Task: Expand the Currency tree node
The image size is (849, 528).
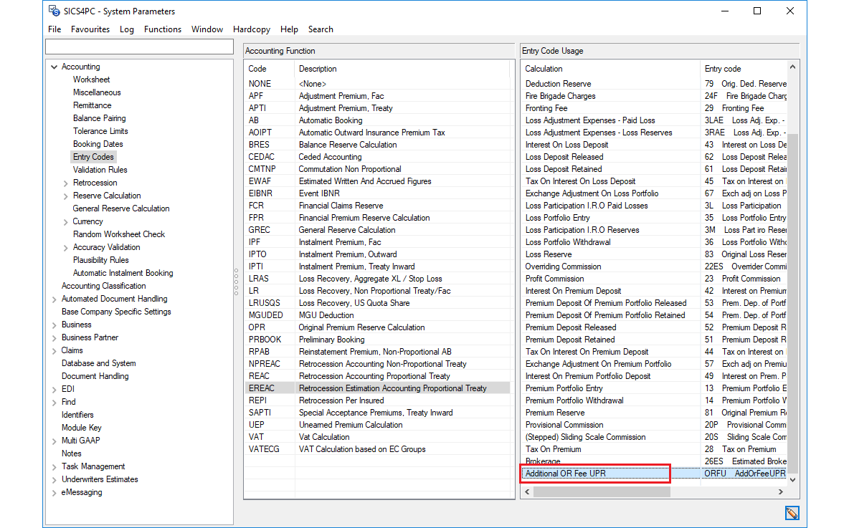Action: pos(66,221)
